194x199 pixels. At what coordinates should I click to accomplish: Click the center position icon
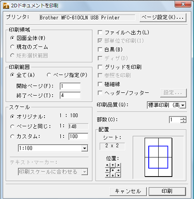[113, 170]
